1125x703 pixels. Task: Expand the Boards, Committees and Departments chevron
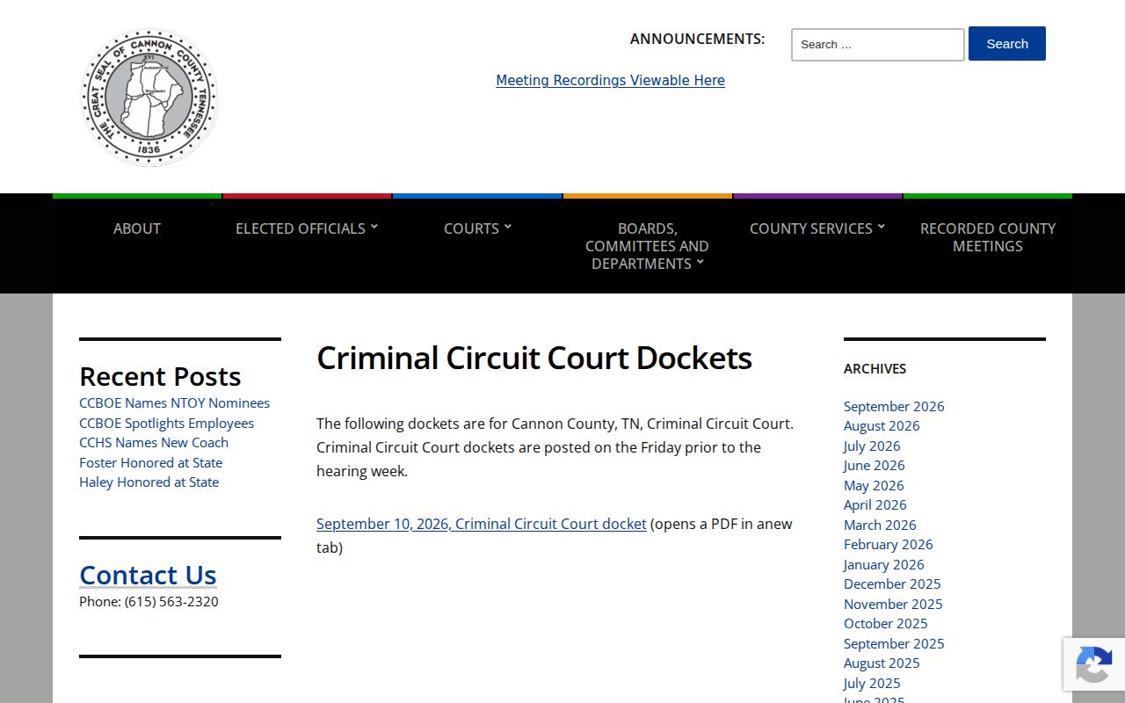pyautogui.click(x=700, y=262)
